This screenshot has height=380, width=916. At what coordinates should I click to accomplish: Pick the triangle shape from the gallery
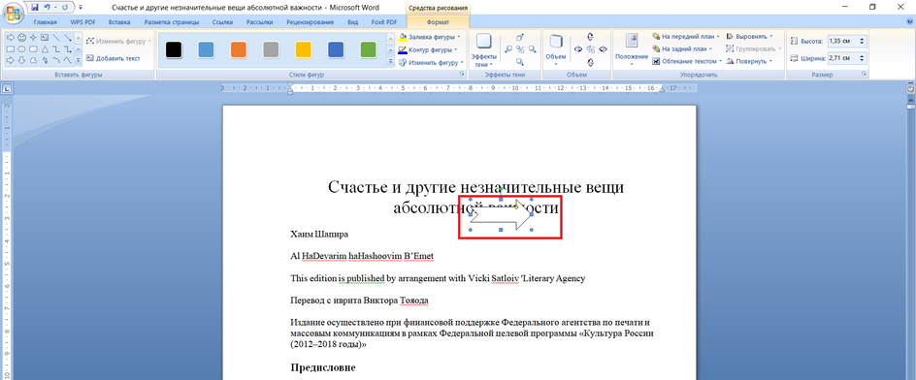coord(45,49)
